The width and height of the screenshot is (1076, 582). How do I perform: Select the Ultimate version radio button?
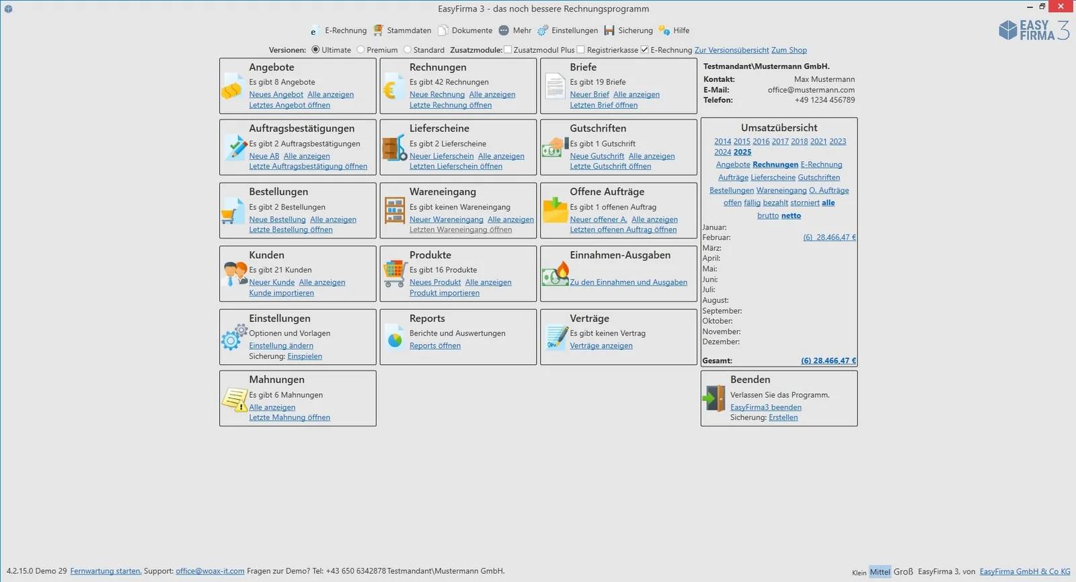[315, 50]
